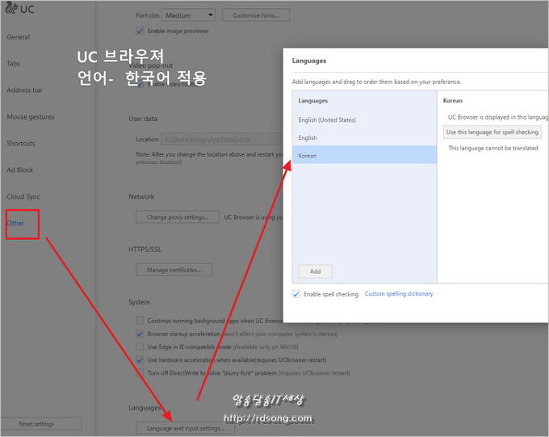Image resolution: width=549 pixels, height=437 pixels.
Task: Toggle Use hardware acceleration checkbox
Action: click(140, 359)
